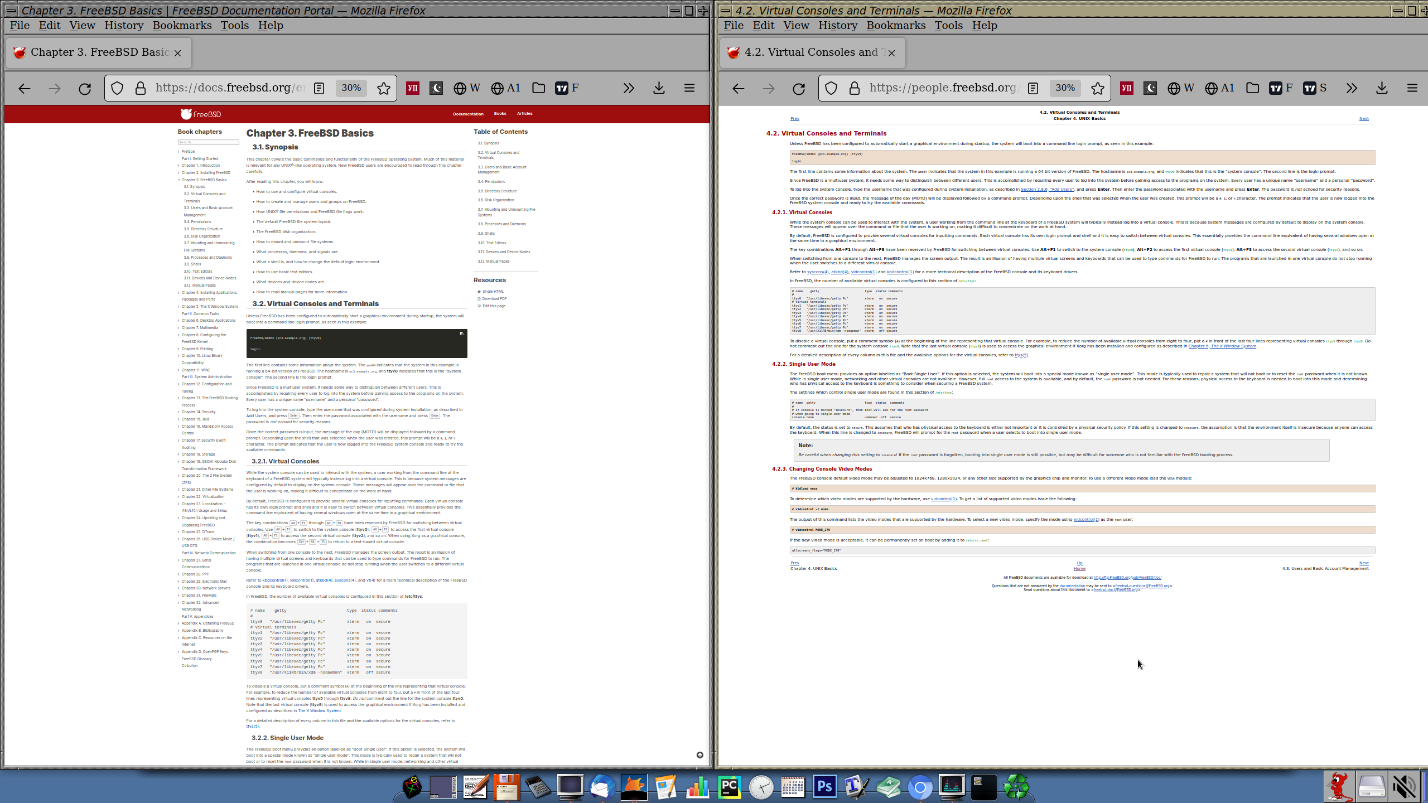Open Thunderbird mail from the dock
Image resolution: width=1428 pixels, height=803 pixels.
(x=602, y=787)
